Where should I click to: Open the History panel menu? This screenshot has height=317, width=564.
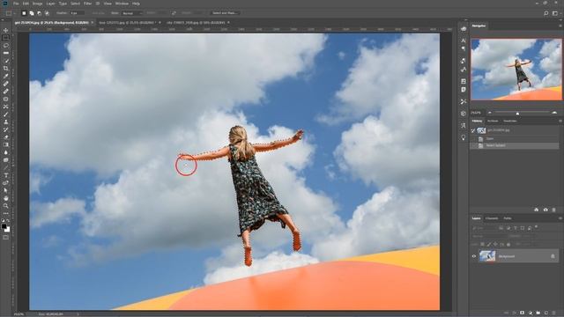(x=560, y=122)
